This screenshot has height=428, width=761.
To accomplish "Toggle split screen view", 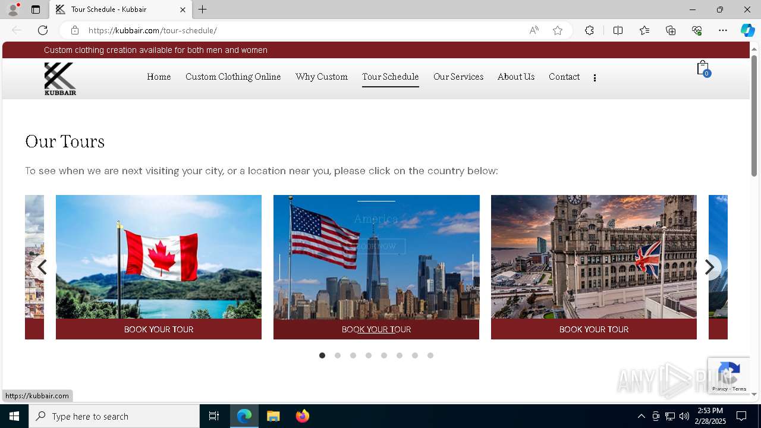I will (618, 30).
